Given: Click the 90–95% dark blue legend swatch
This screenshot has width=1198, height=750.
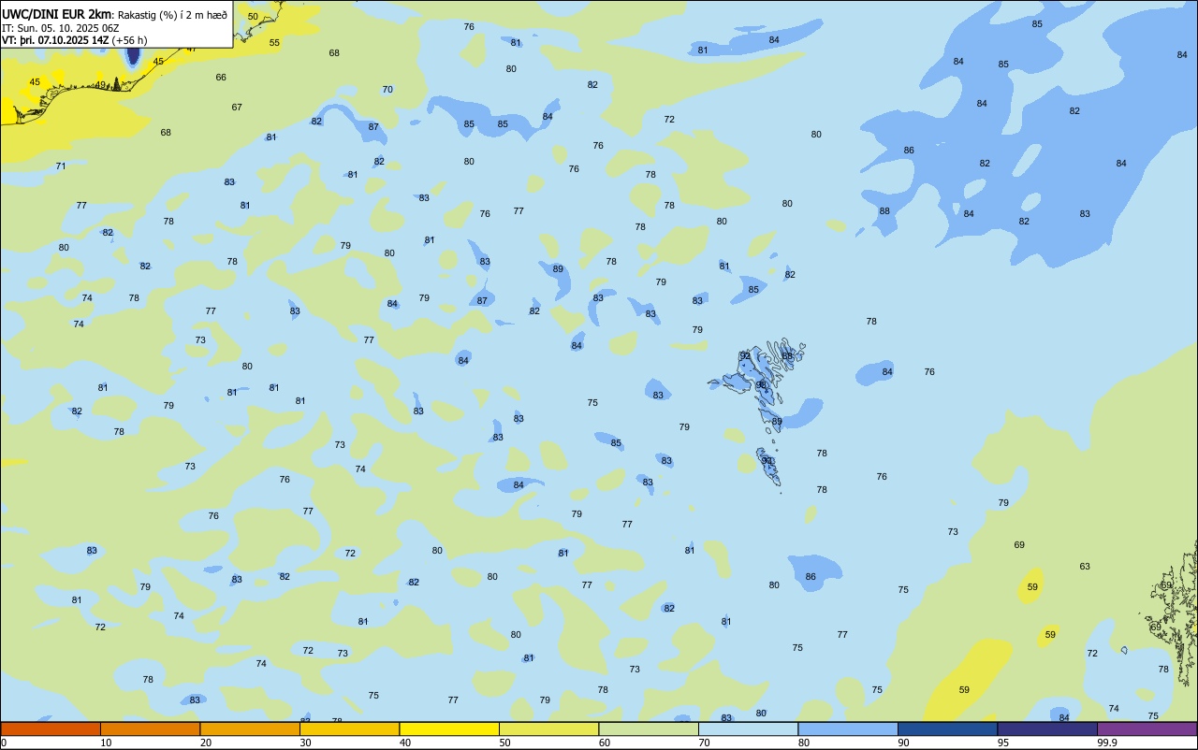Looking at the screenshot, I should click(x=947, y=728).
